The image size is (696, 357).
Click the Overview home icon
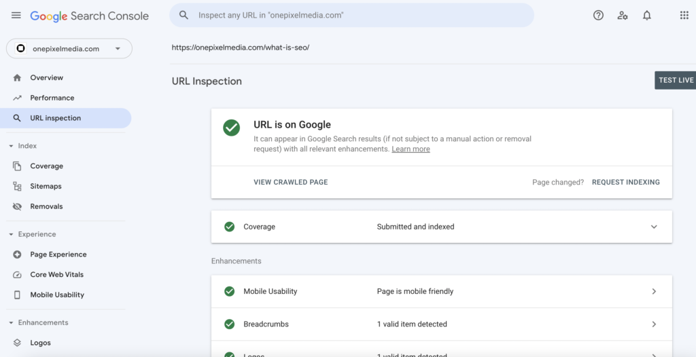click(17, 77)
